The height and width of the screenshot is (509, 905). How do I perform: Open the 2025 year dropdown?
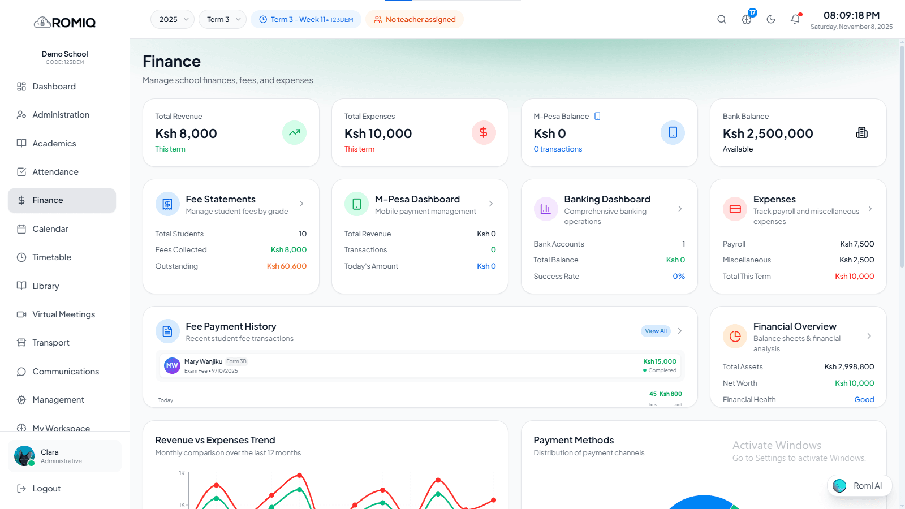[x=173, y=19]
